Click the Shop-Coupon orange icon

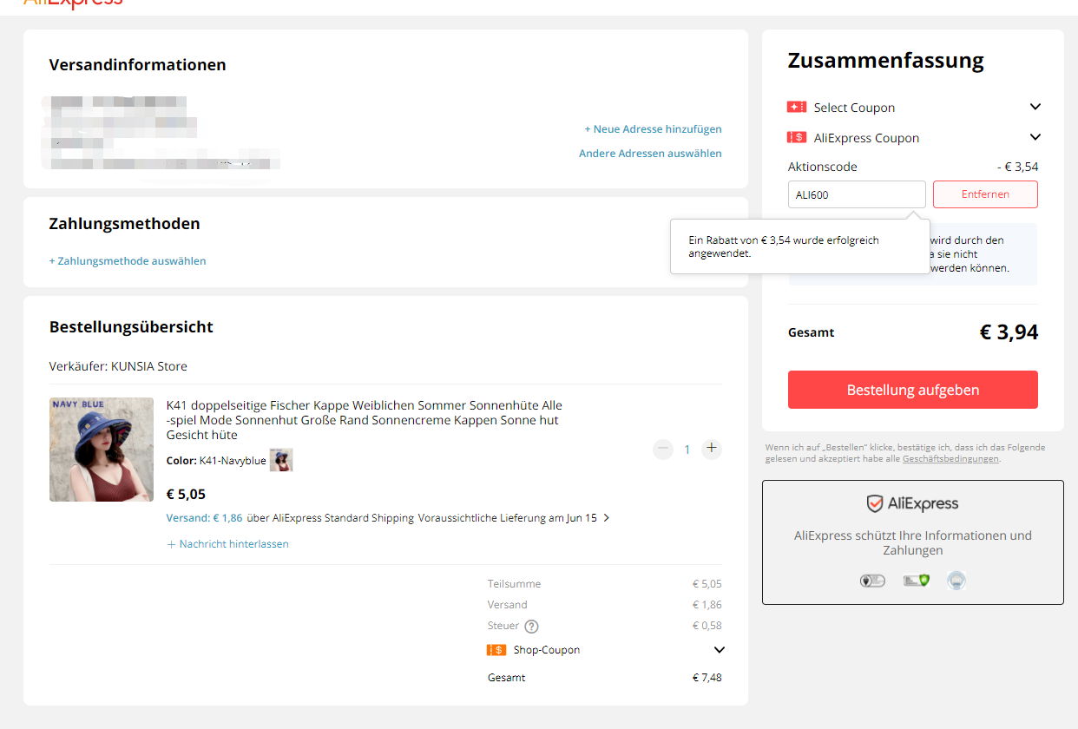[496, 649]
